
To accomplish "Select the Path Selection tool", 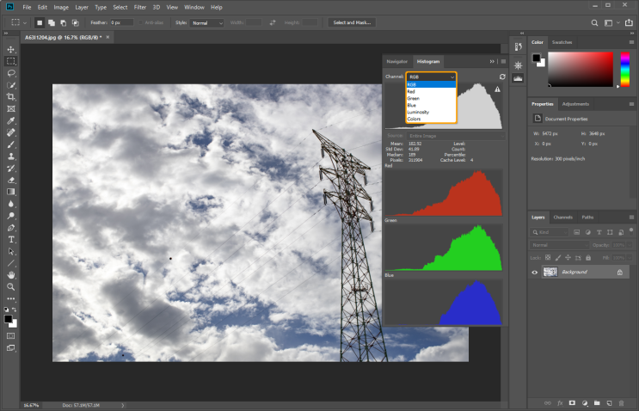I will coord(11,251).
